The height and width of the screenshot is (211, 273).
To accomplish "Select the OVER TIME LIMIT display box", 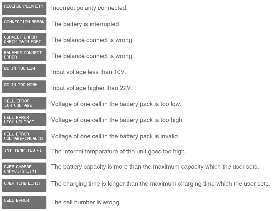I will coord(24,185).
